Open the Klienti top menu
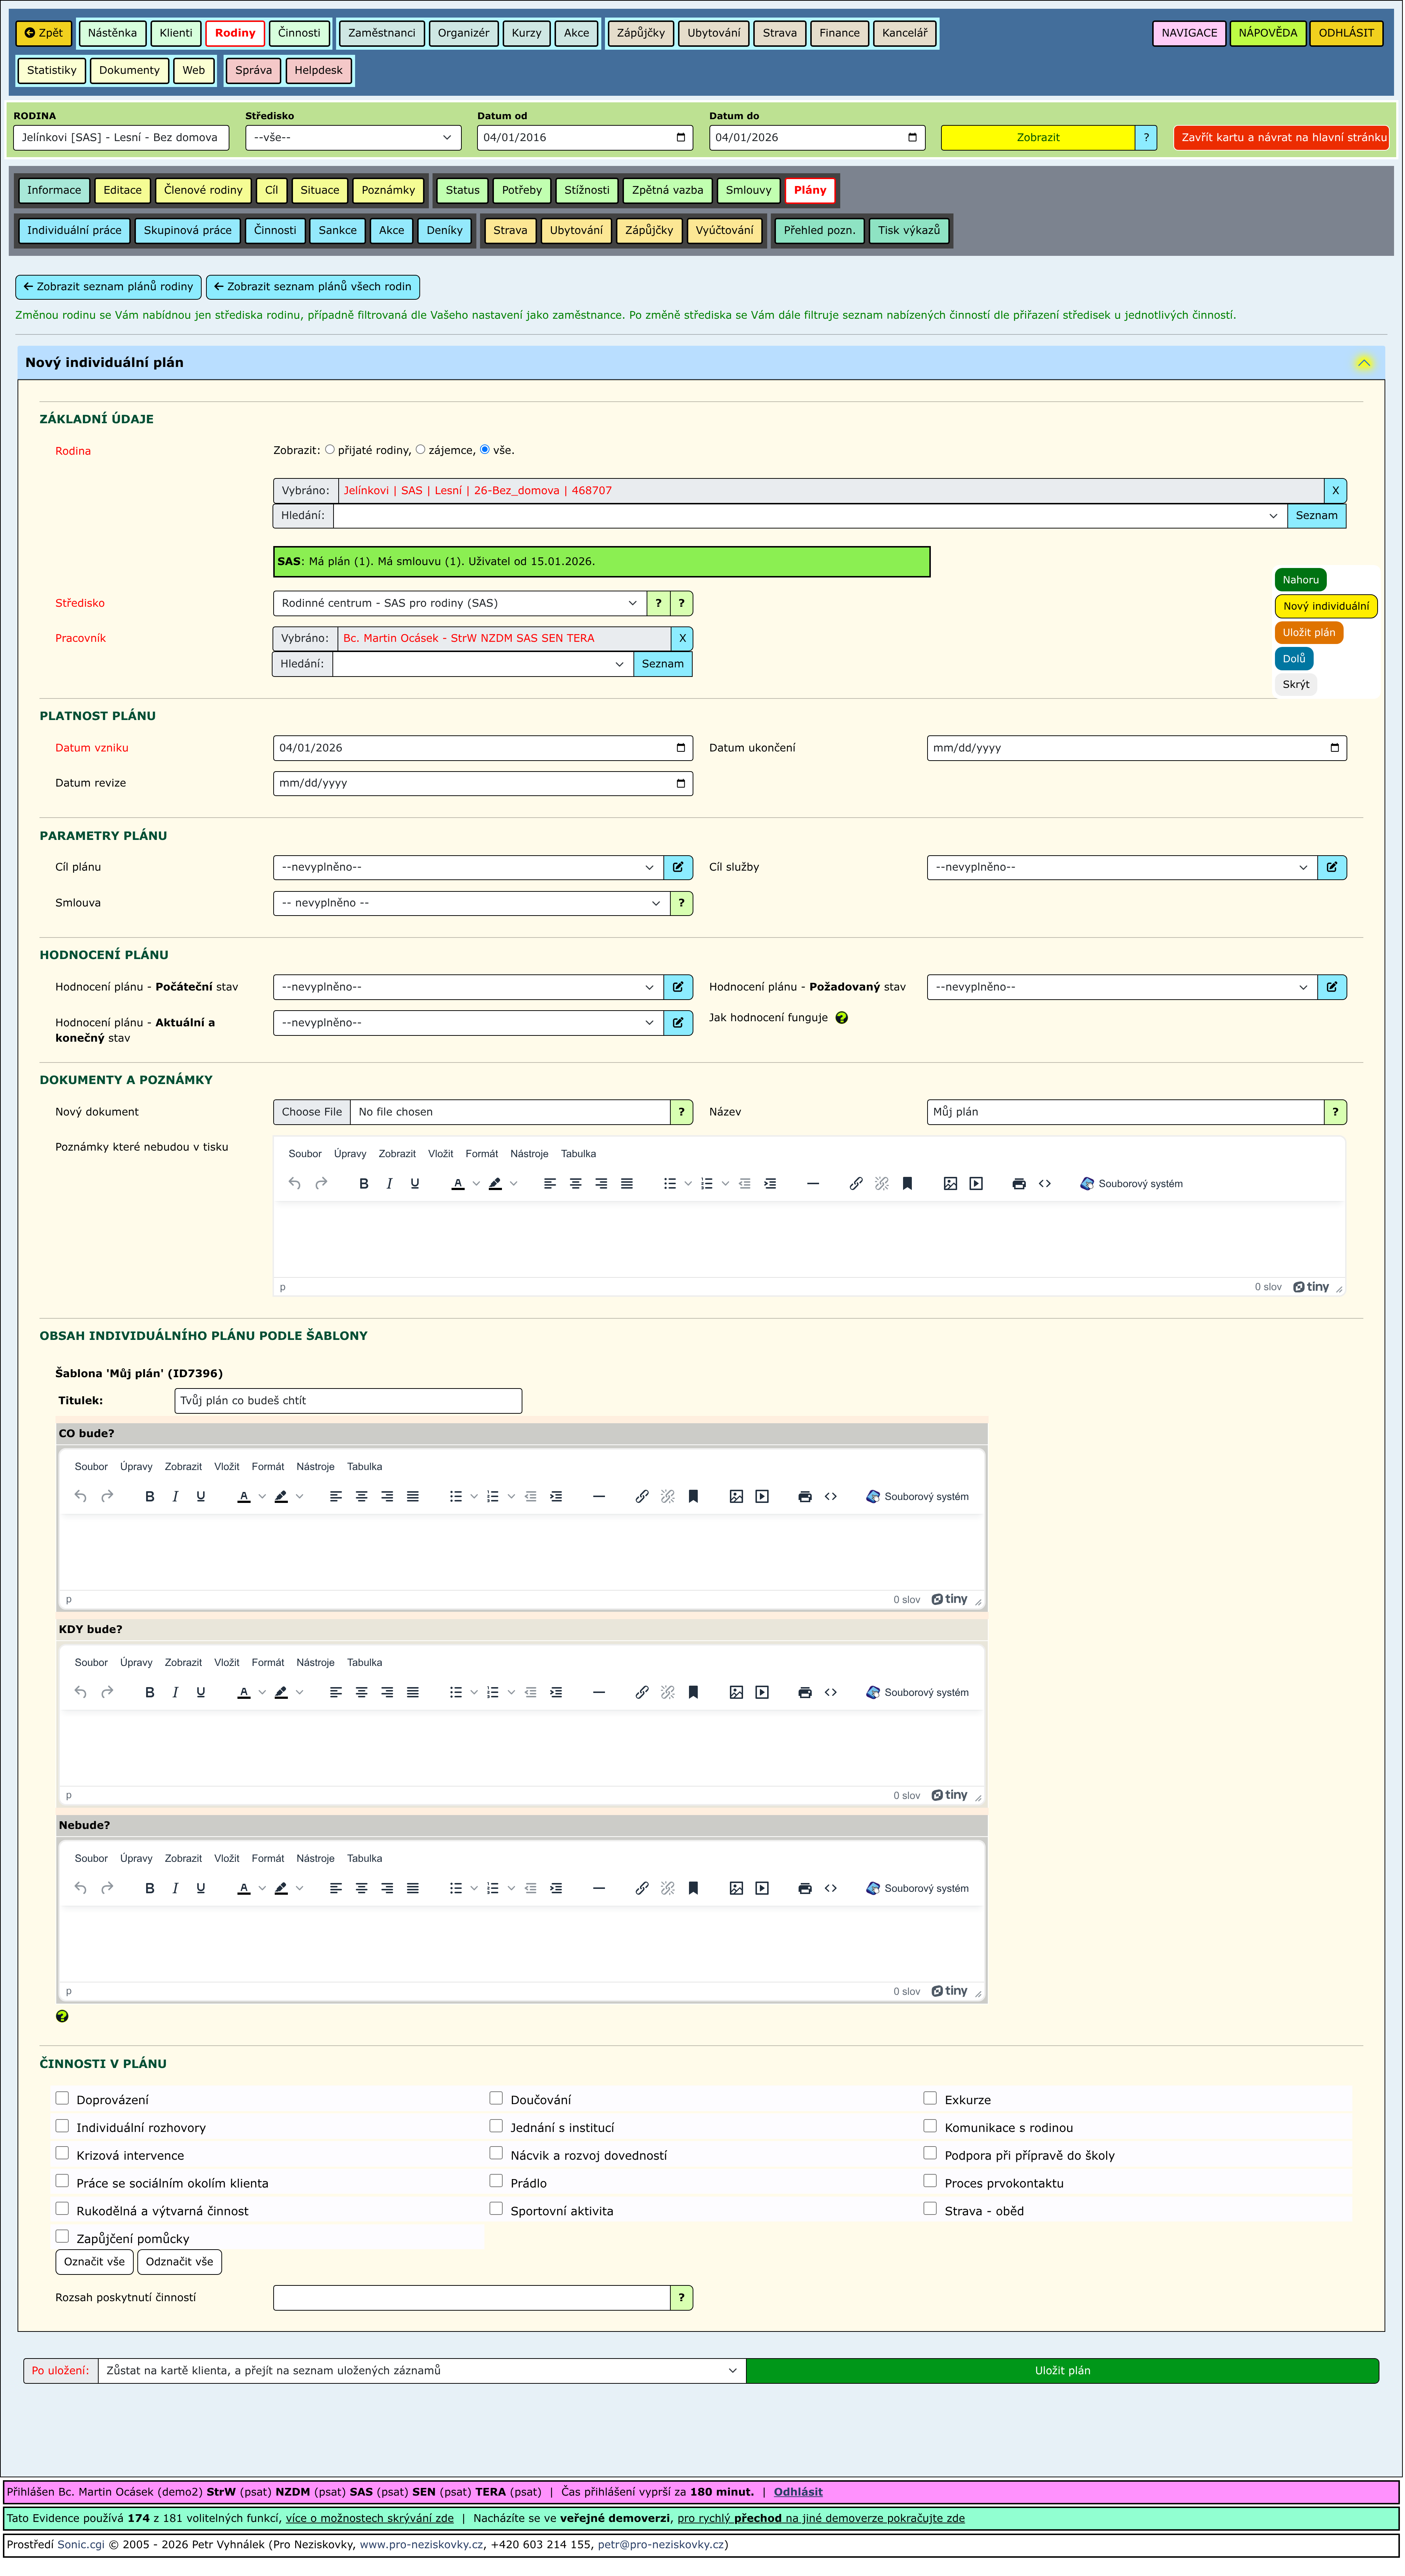 tap(176, 33)
